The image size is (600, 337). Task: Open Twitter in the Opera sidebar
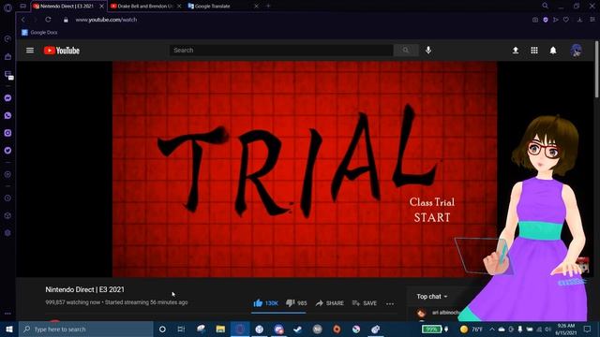click(7, 151)
